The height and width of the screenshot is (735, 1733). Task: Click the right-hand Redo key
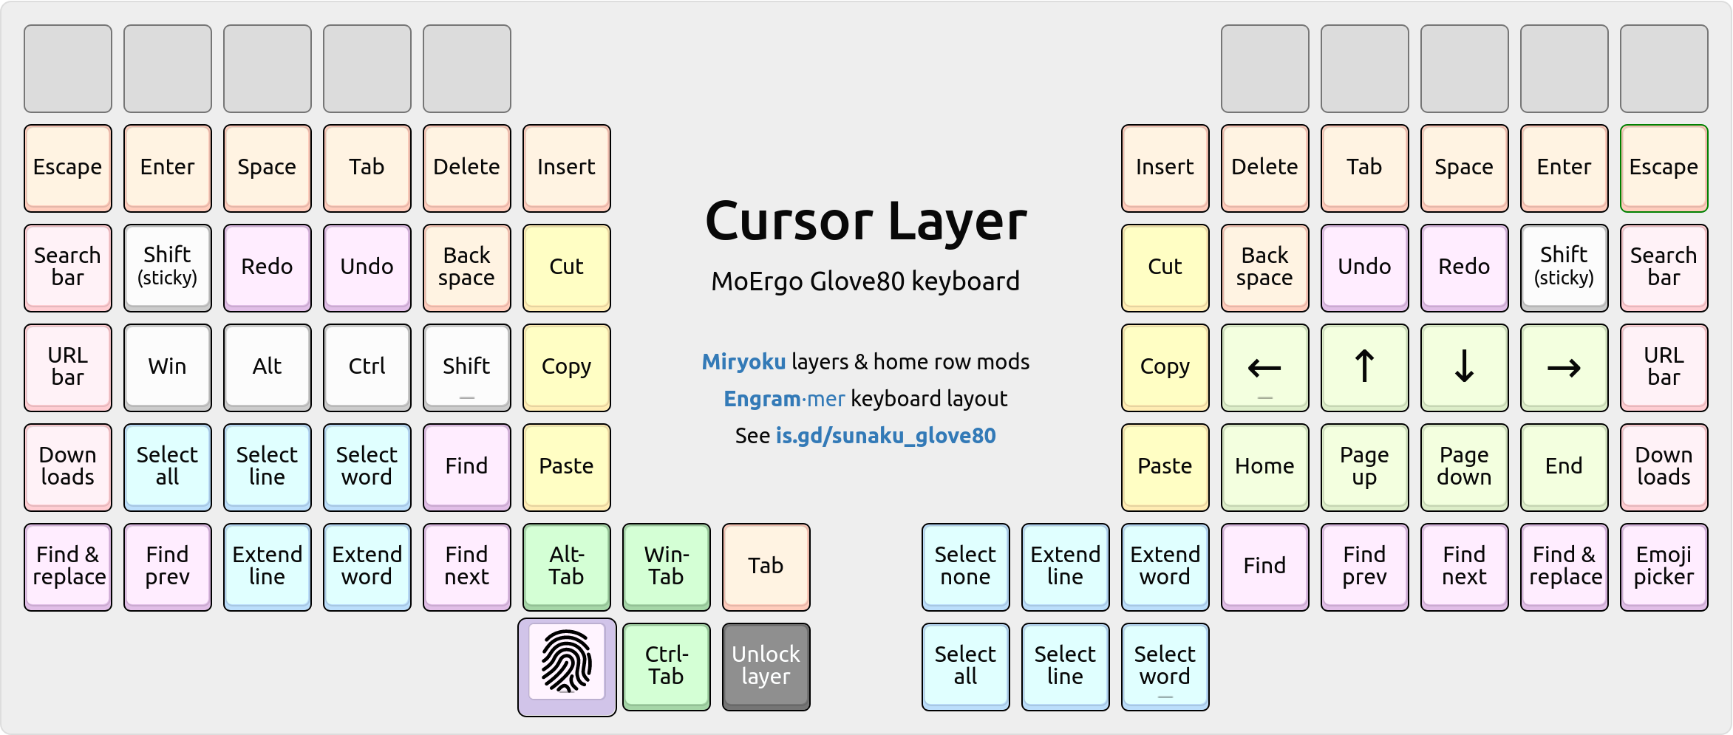1464,268
